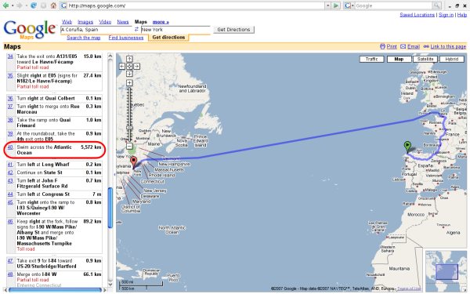The image size is (470, 294).
Task: Open step 40 Swim across the Atlantic
Action: (10, 147)
